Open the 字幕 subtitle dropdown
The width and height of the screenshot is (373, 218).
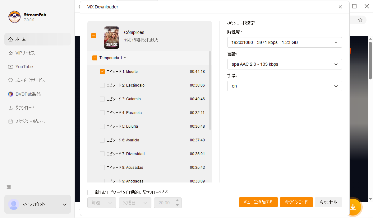tap(284, 86)
